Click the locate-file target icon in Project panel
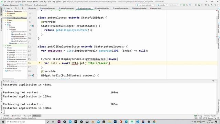This screenshot has height=124, width=220. tap(16, 8)
